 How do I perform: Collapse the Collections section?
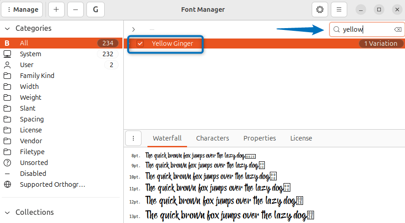7,213
